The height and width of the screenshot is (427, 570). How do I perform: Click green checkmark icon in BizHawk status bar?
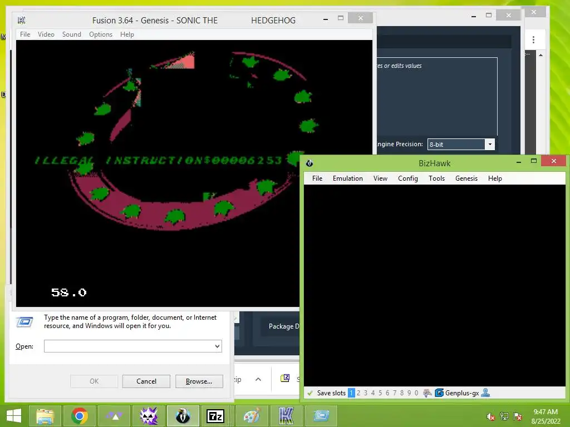coord(310,393)
